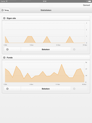Click the 5 Nov peak in Eigen site chart
The image size is (92, 123).
30,36
